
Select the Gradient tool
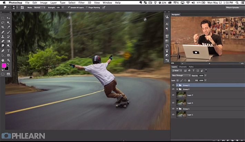point(8,41)
